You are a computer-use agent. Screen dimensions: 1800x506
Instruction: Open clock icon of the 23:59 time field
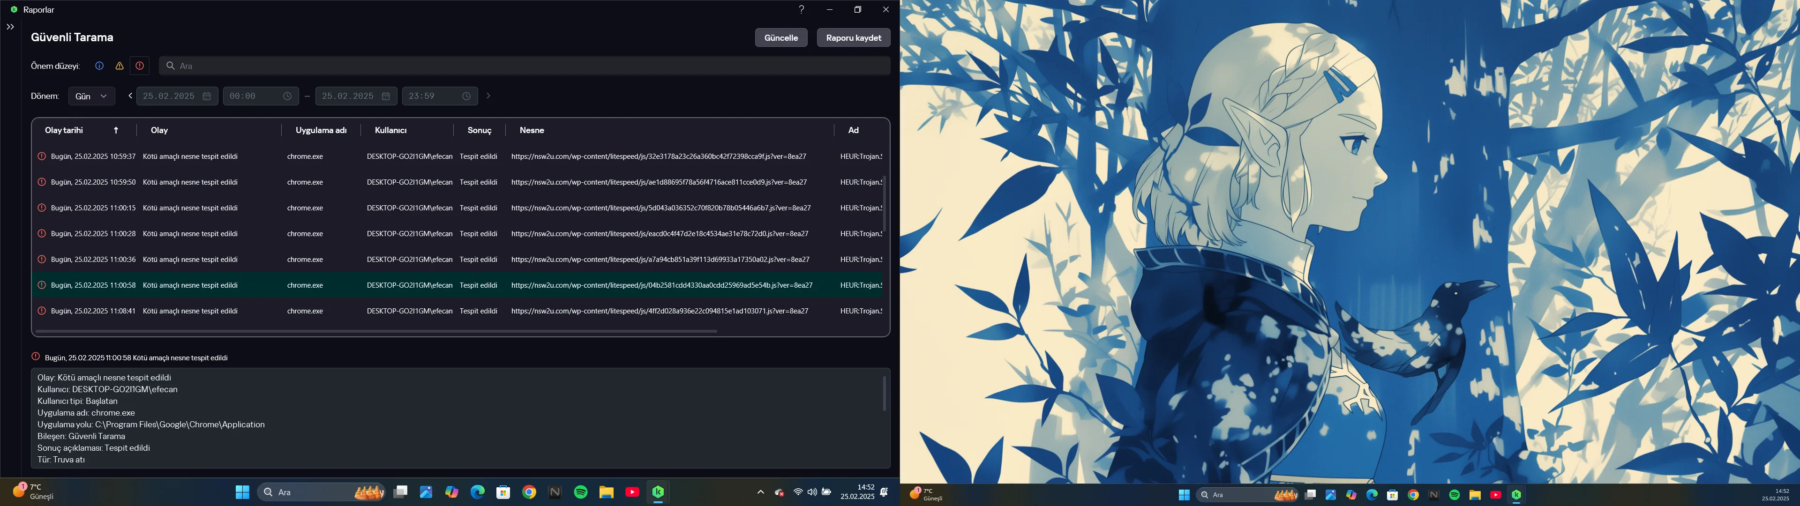tap(466, 96)
